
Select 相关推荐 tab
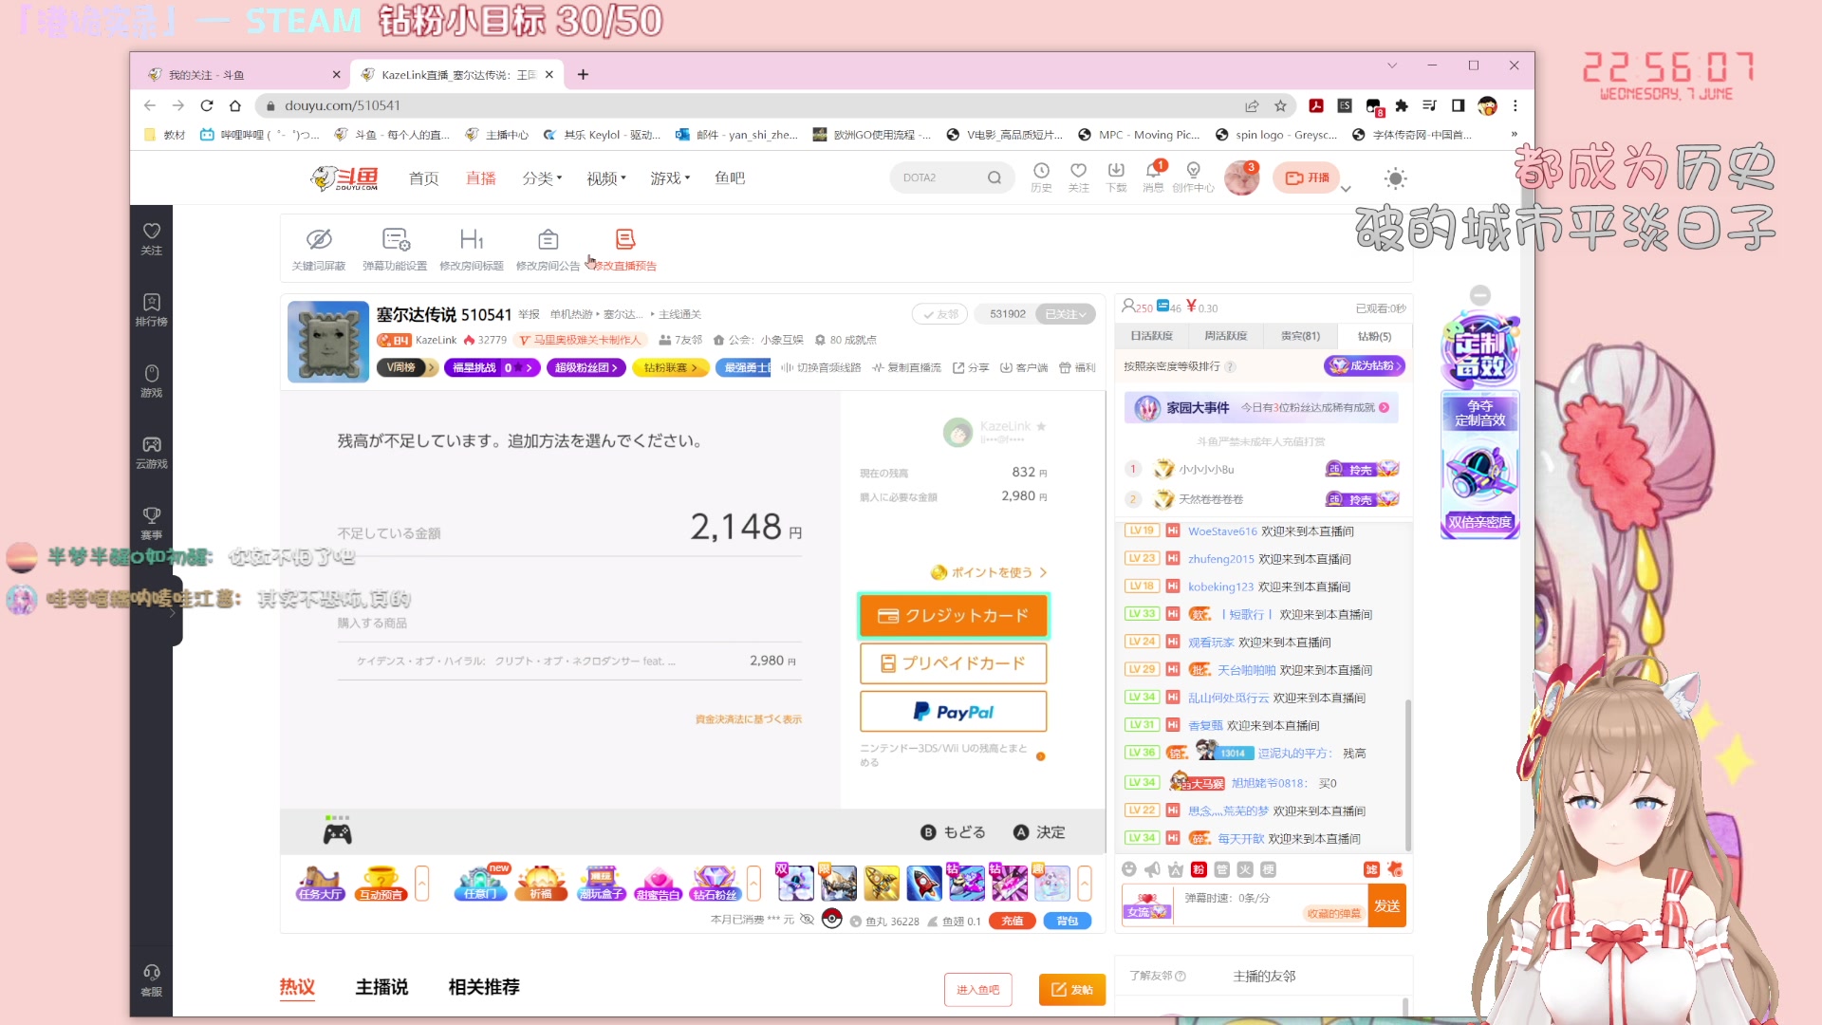[x=484, y=987]
